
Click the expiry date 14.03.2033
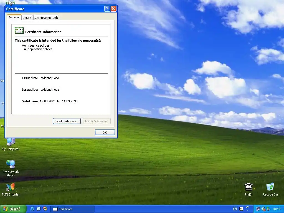pyautogui.click(x=70, y=101)
